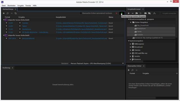Image resolution: width=180 pixels, height=101 pixels.
Task: Click the MXF OP1a format link
Action: coord(12,38)
